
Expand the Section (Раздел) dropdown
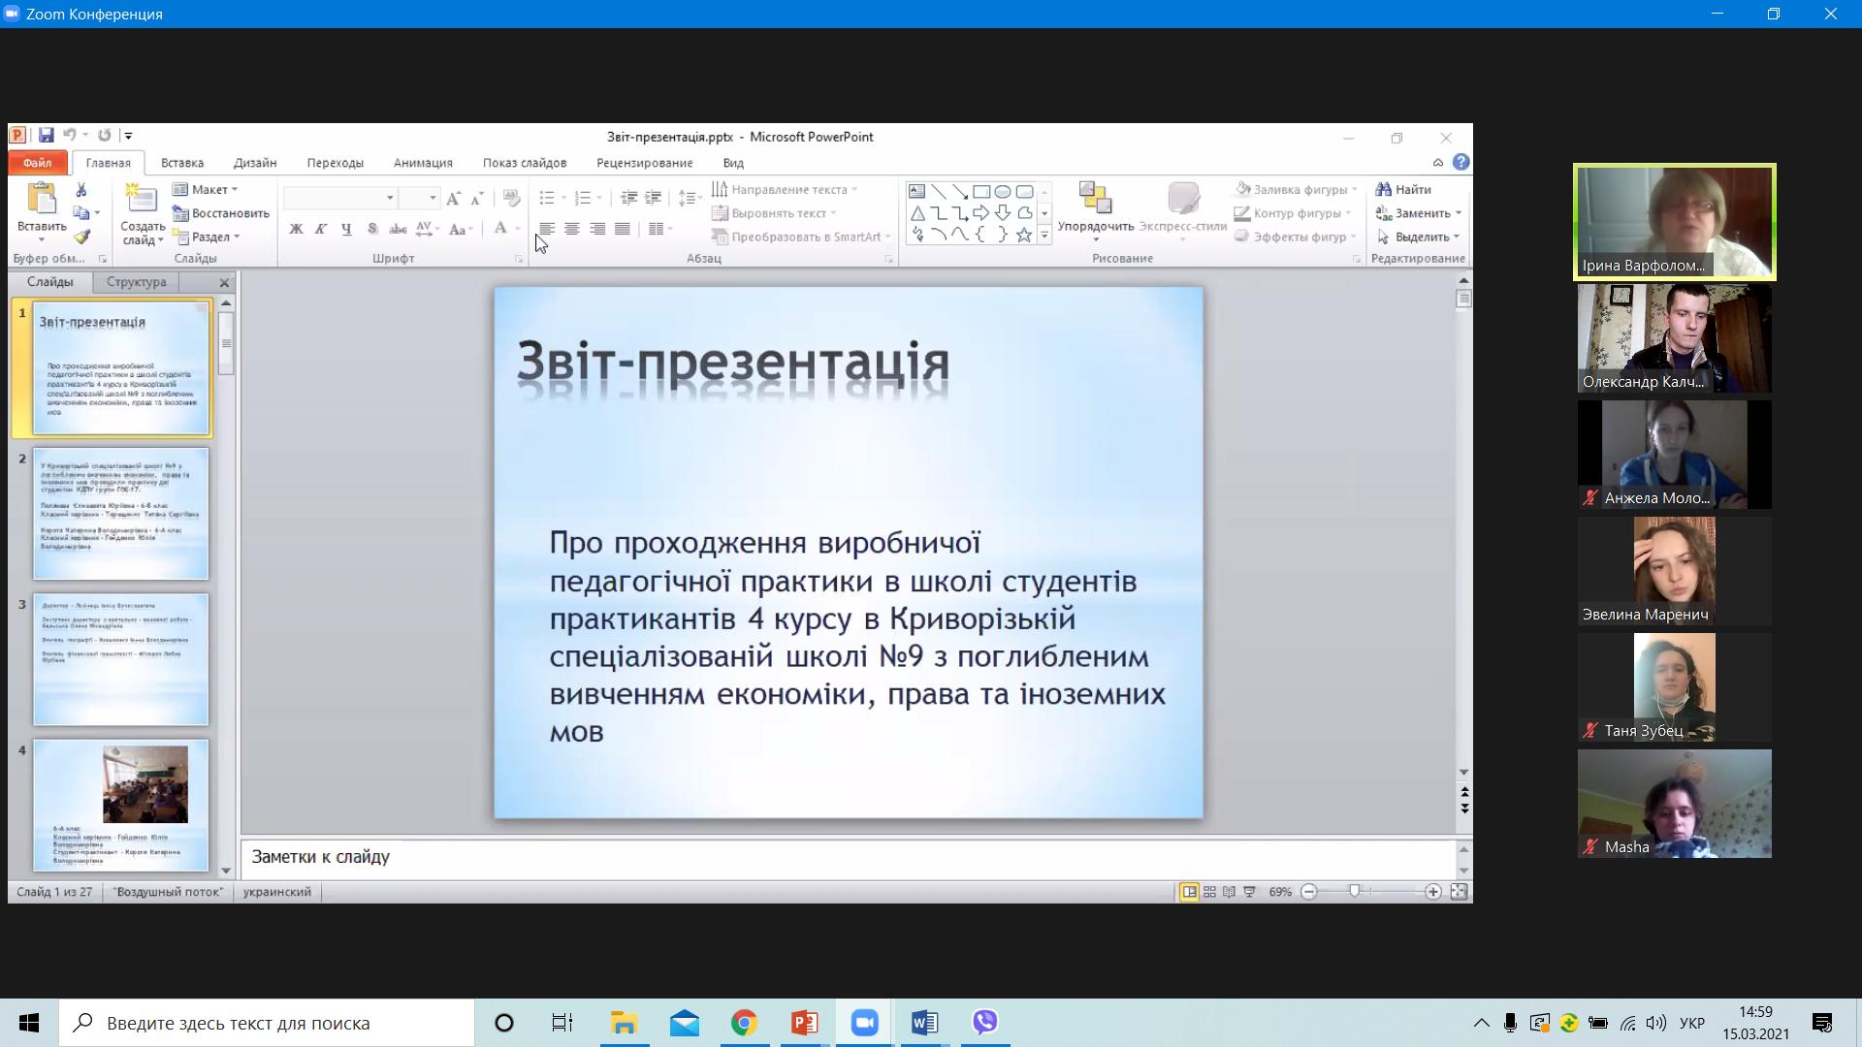[x=207, y=237]
